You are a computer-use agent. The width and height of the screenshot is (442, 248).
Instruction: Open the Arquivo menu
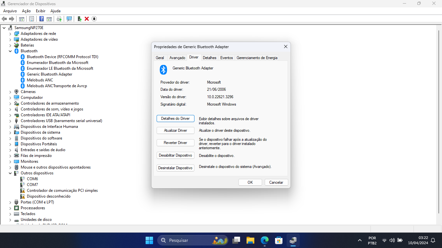10,11
